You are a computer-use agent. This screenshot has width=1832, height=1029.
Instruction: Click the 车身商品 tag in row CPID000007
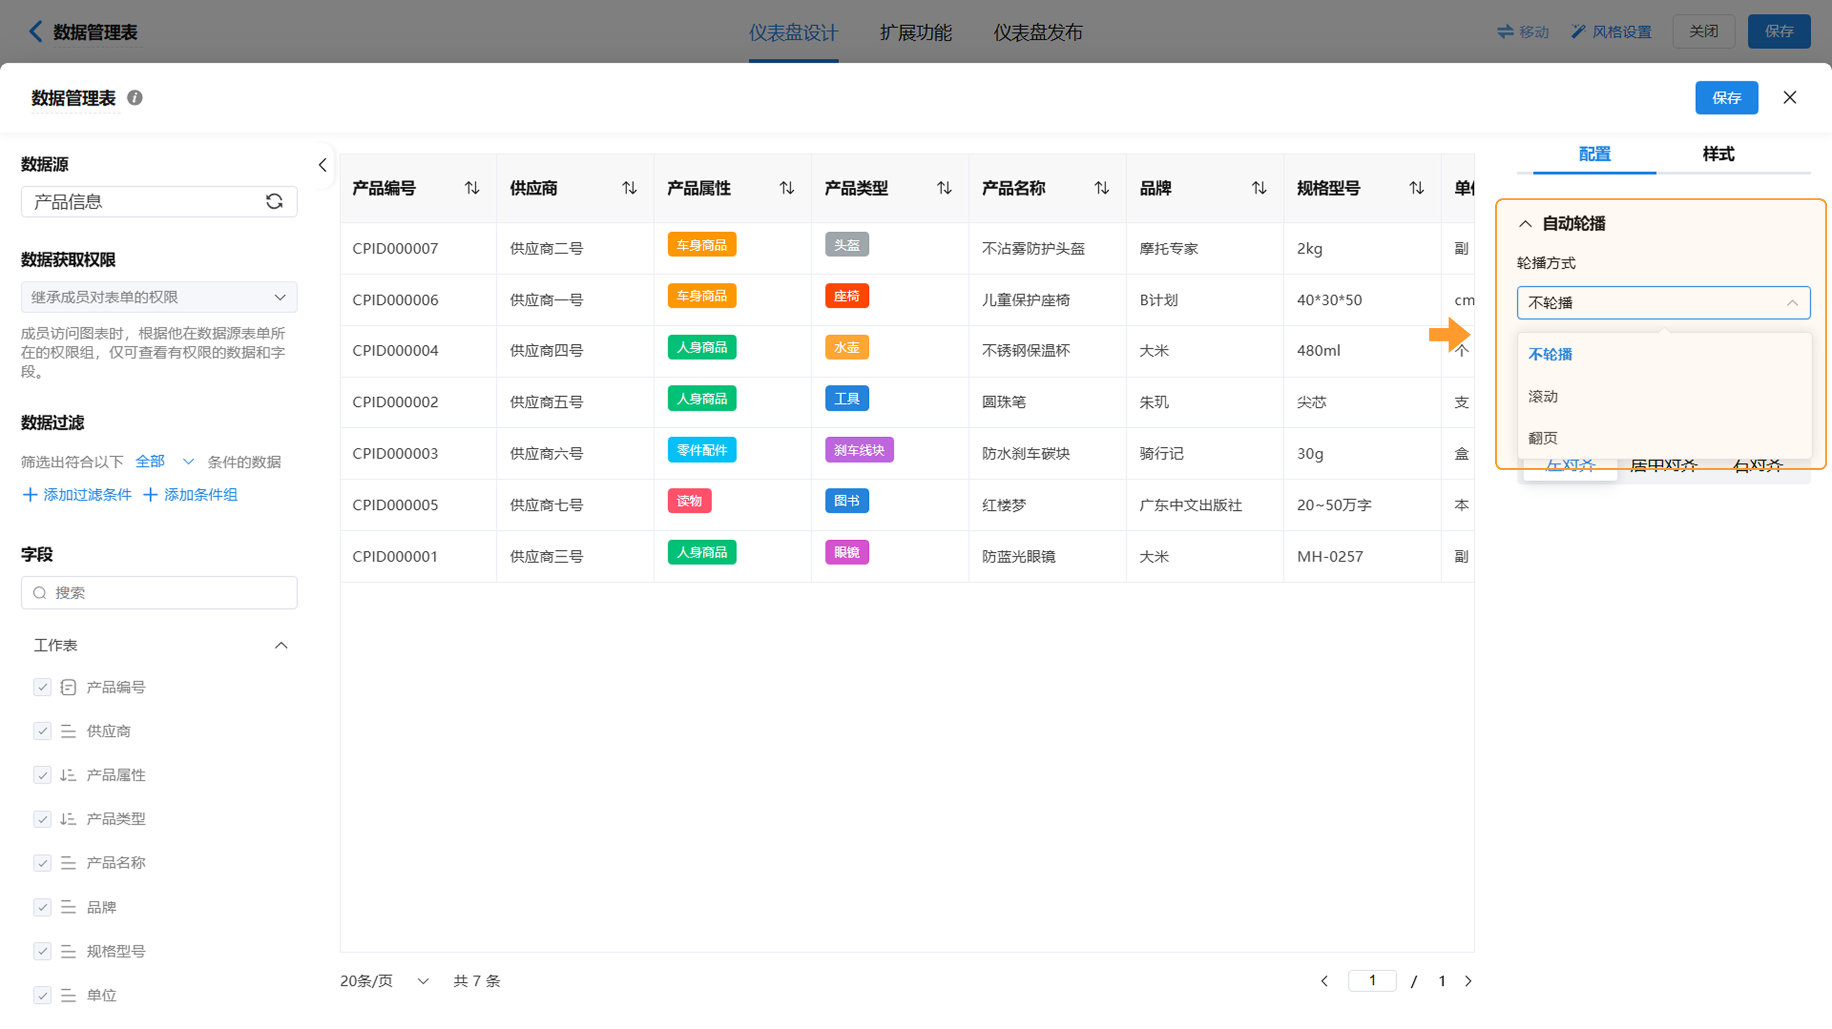(702, 245)
